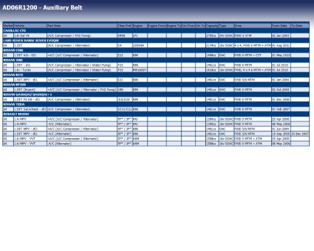
Task: Select the 01 Jun 2004 from date
Action: pyautogui.click(x=281, y=129)
